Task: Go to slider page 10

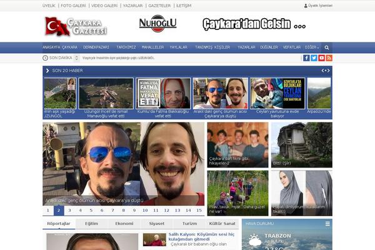Action: click(145, 211)
